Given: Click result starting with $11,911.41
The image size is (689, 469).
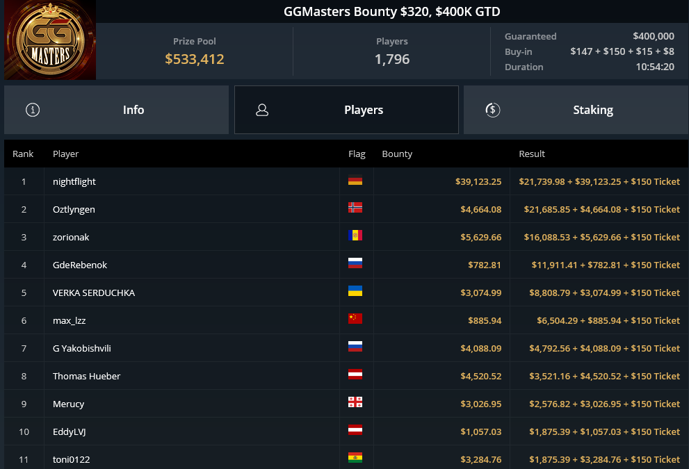Looking at the screenshot, I should tap(606, 265).
